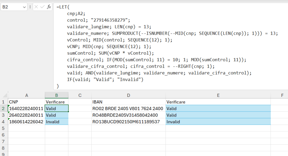Click the Cancel X icon in formula bar

37,7
